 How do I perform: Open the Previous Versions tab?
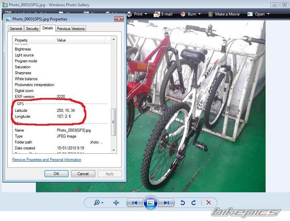71,29
